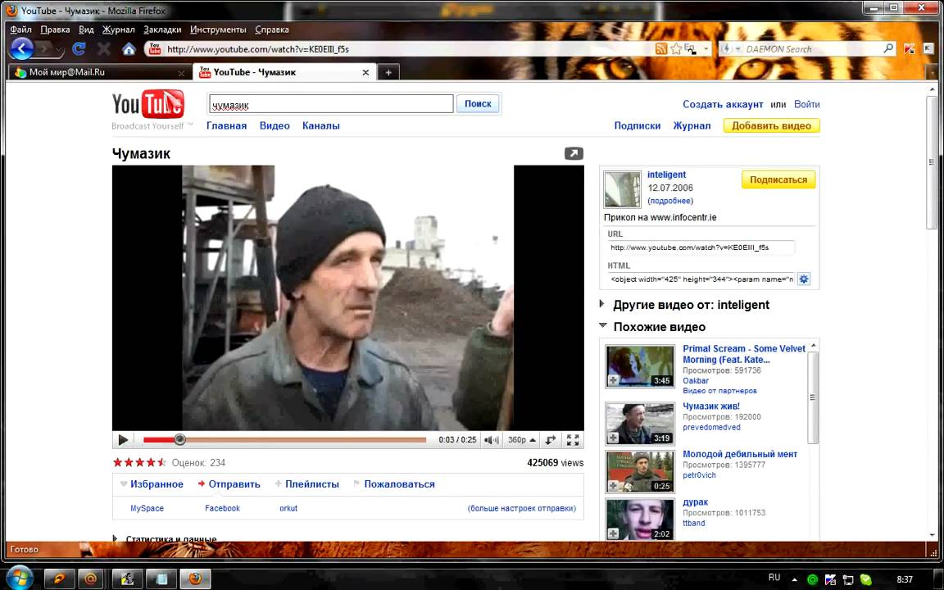Screen dimensions: 944x590
Task: Select the HTML embed code field
Action: click(x=701, y=279)
